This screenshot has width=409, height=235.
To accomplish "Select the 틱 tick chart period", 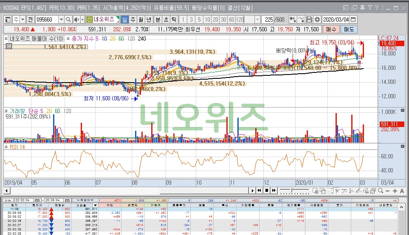I will pyautogui.click(x=174, y=19).
